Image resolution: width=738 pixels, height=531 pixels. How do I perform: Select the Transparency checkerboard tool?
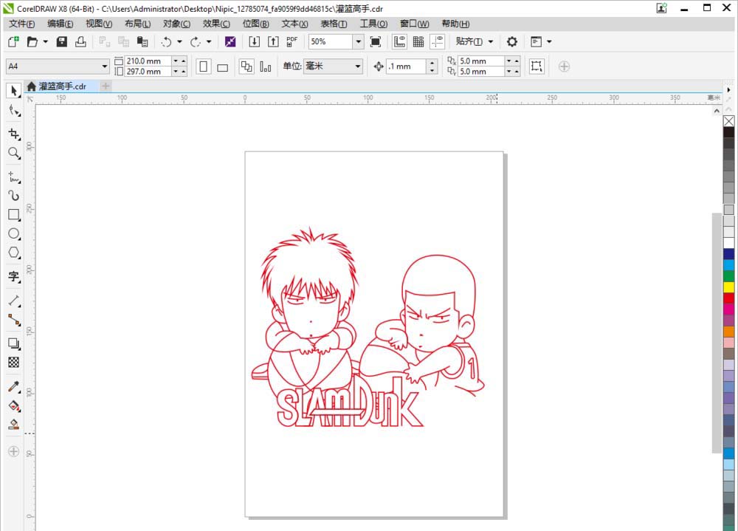point(13,362)
